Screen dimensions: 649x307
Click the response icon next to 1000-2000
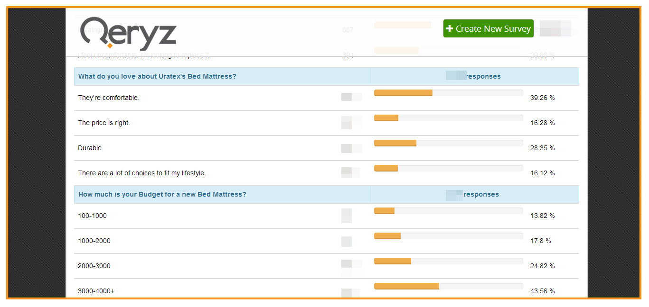click(347, 241)
